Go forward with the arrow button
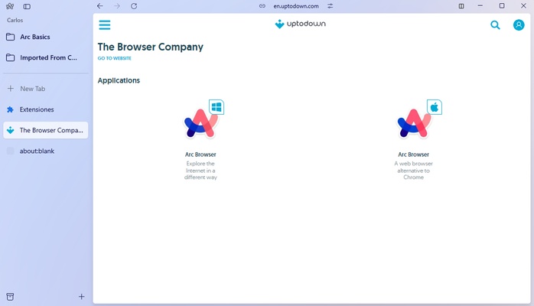 [117, 6]
